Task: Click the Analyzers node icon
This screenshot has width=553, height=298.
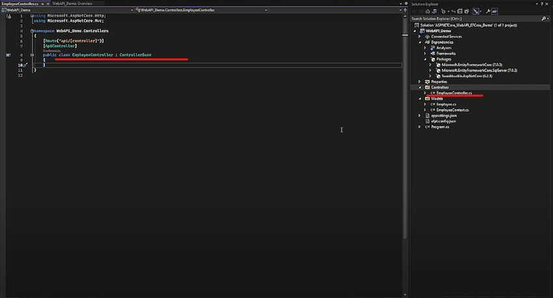Action: click(x=433, y=48)
